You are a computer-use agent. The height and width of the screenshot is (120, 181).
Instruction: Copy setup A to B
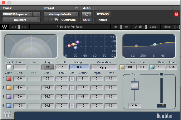(139, 27)
